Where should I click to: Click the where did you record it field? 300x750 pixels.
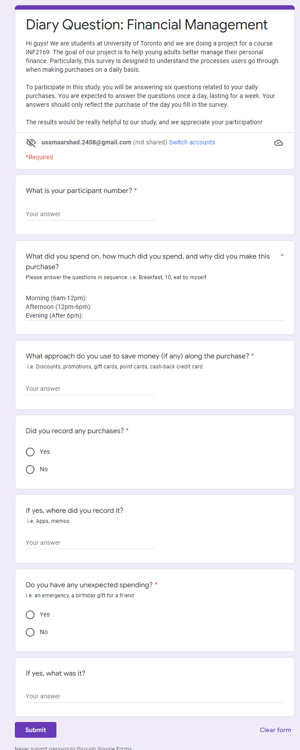point(90,543)
